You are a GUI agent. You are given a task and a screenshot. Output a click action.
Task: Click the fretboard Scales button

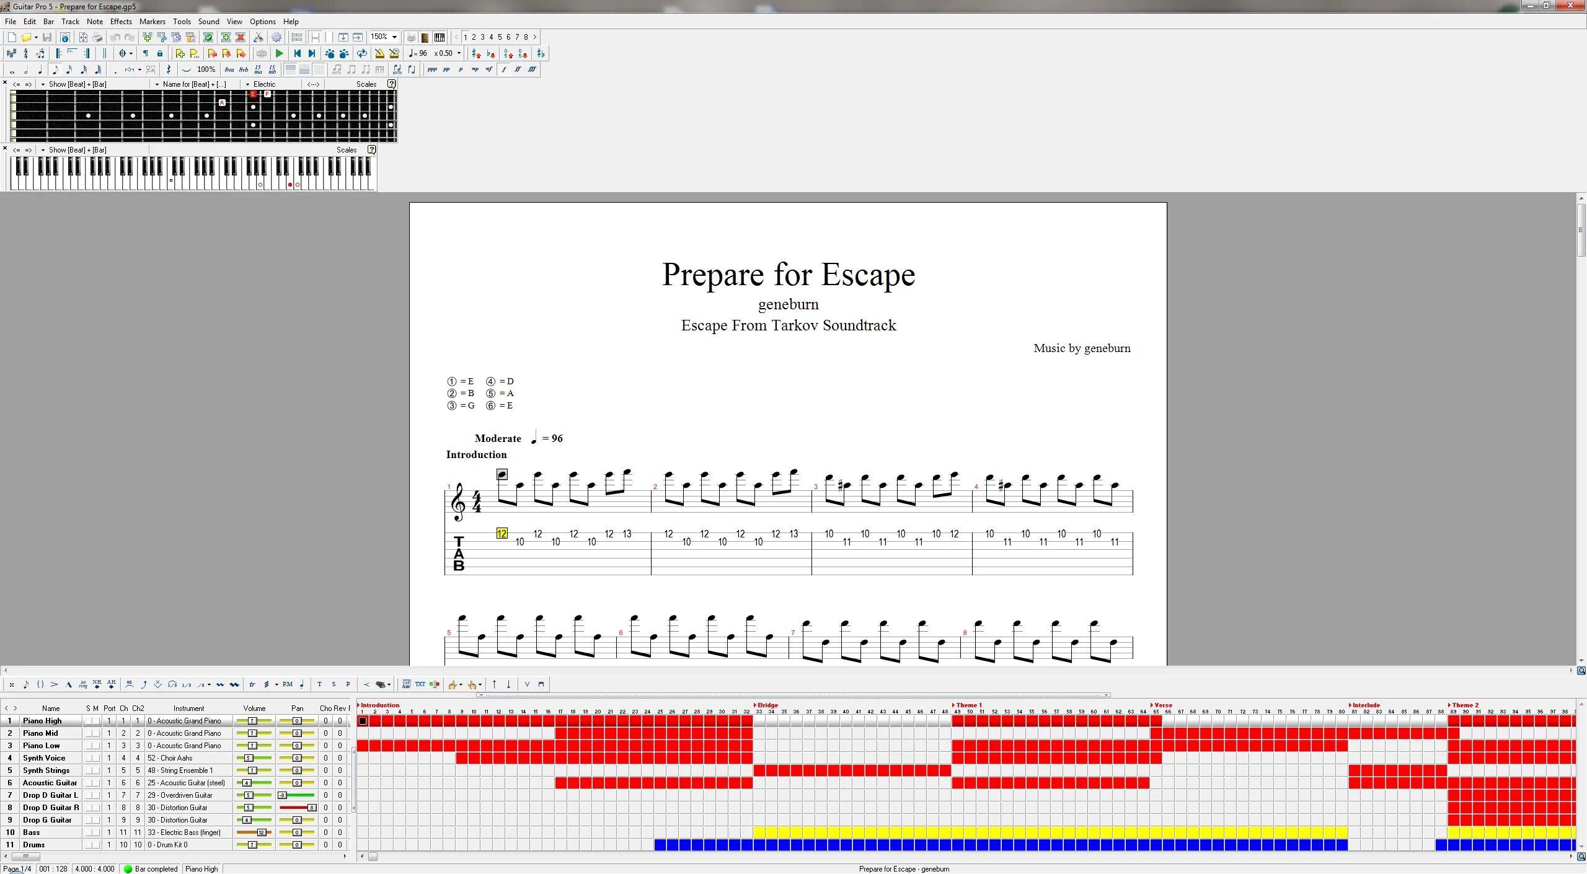coord(366,85)
